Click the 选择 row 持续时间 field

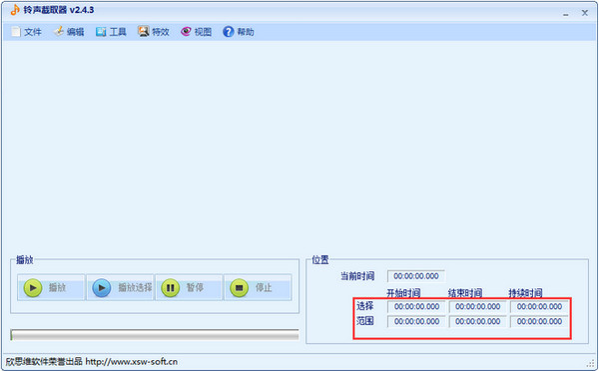coord(539,306)
